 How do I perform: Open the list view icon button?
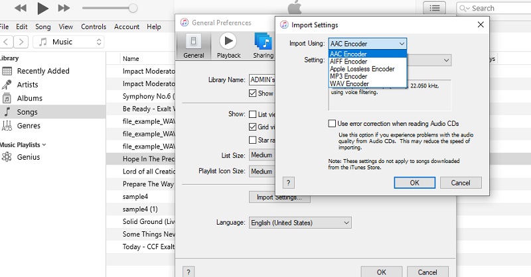[435, 8]
